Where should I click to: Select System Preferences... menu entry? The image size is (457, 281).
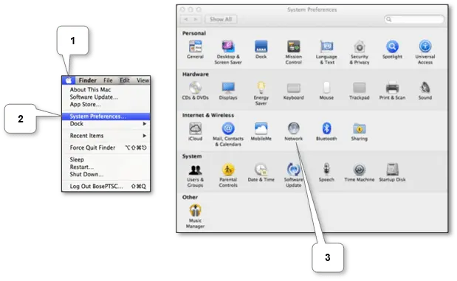pyautogui.click(x=106, y=117)
